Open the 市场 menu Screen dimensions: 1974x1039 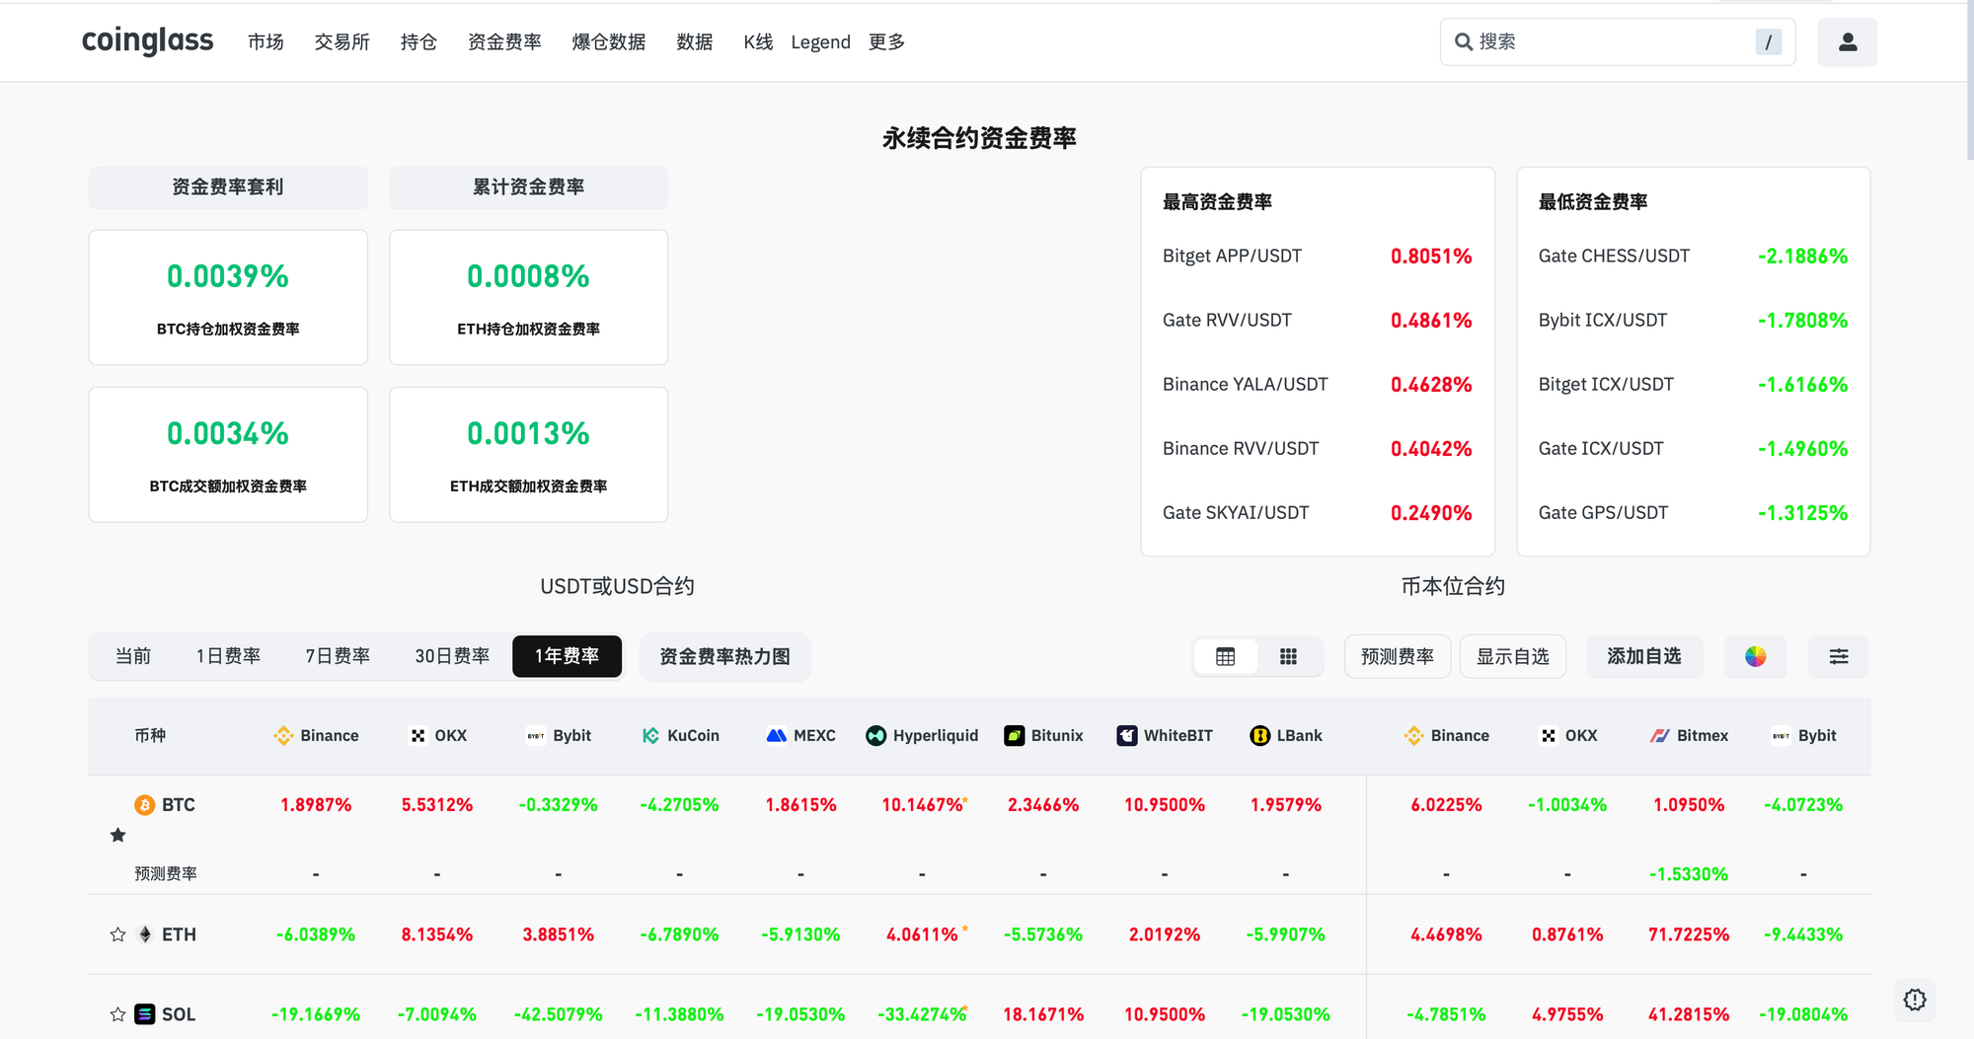(266, 42)
